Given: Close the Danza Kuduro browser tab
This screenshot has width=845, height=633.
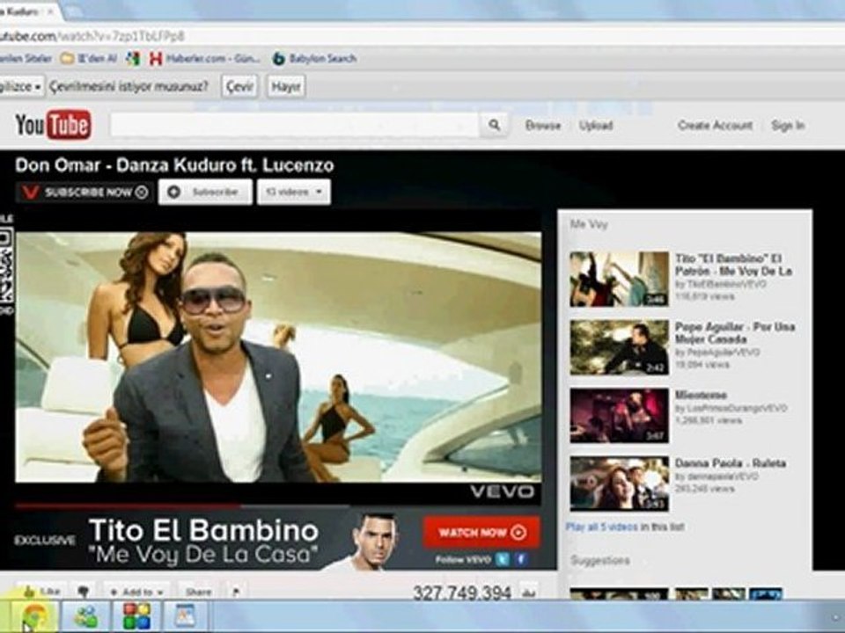Looking at the screenshot, I should 51,11.
